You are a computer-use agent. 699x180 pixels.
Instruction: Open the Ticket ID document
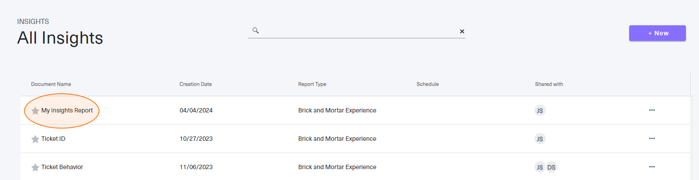[x=53, y=139]
